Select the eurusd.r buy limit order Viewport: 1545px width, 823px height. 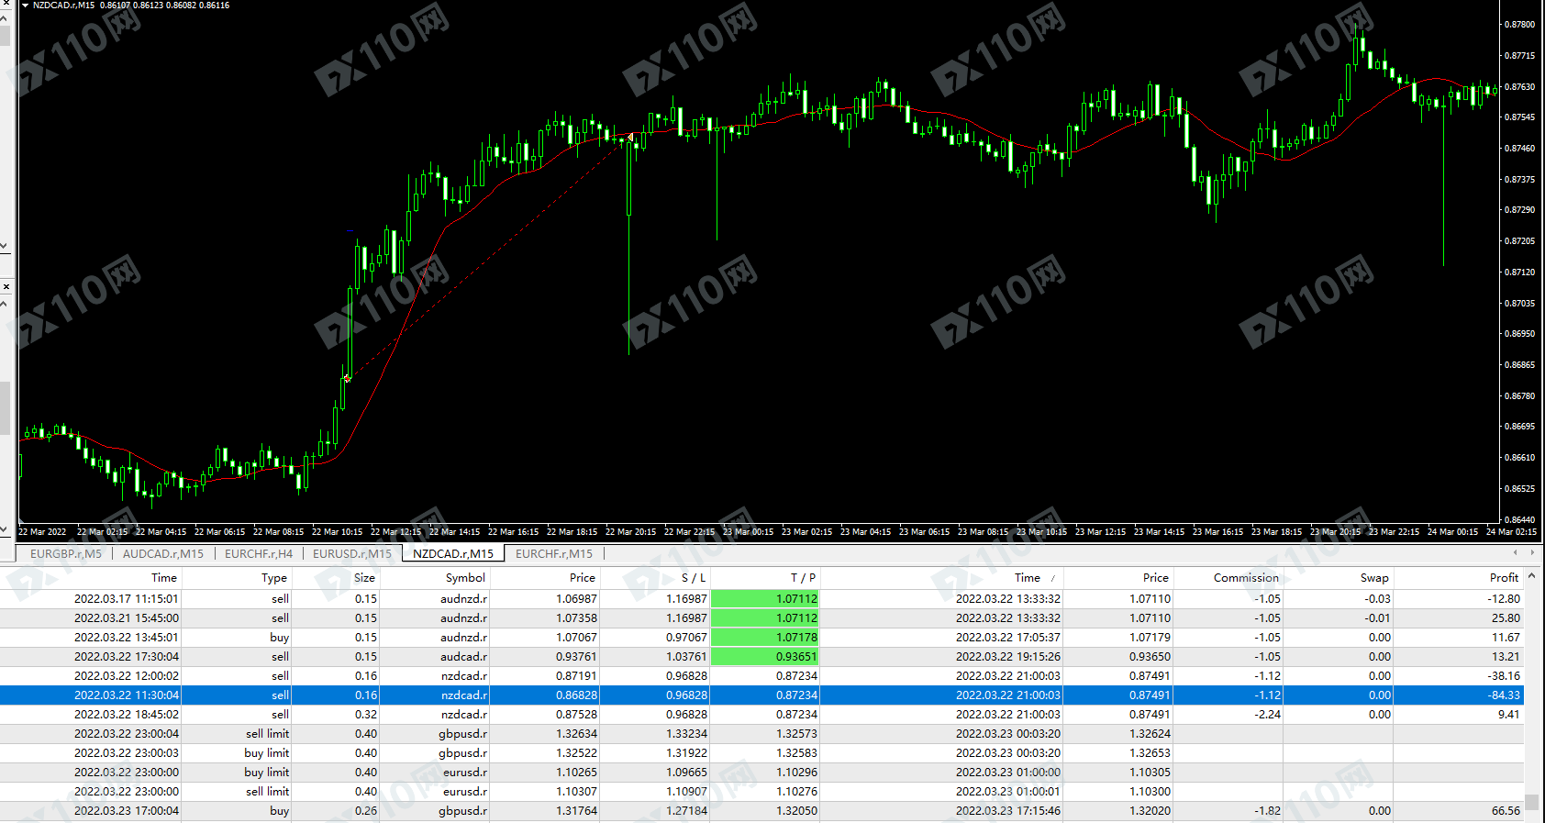point(761,772)
